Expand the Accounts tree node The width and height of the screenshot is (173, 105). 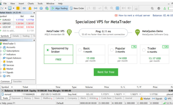coord(1,47)
